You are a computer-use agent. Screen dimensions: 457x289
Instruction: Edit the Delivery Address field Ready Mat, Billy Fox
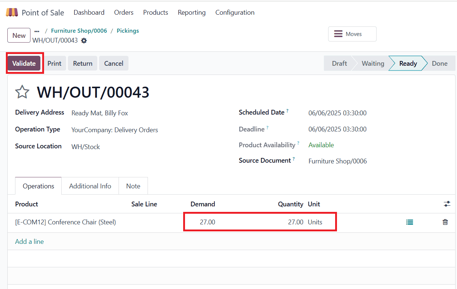pyautogui.click(x=100, y=113)
